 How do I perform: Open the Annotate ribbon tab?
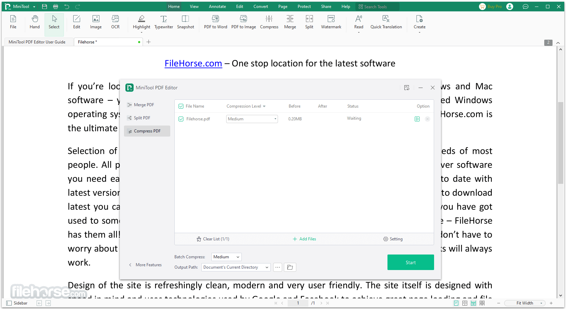point(217,7)
